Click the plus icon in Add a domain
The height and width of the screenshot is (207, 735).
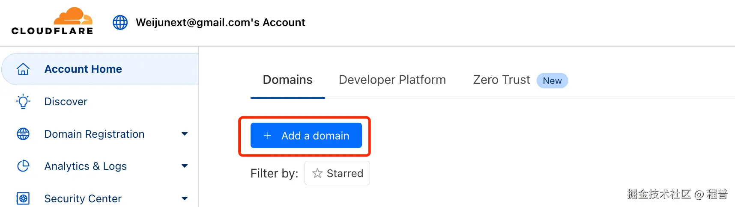267,136
